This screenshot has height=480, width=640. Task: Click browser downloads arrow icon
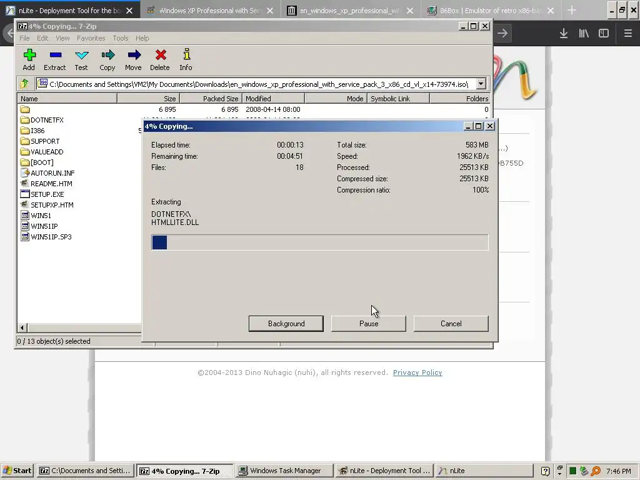[564, 33]
